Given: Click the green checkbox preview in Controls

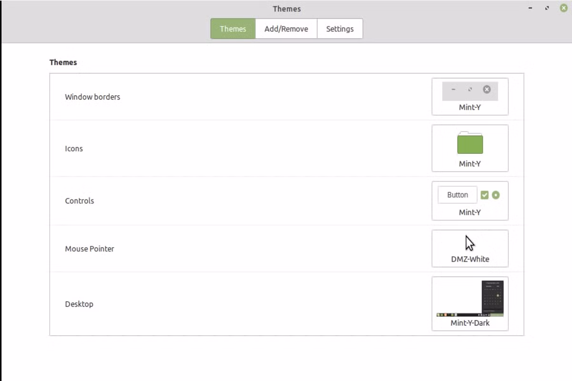Looking at the screenshot, I should (485, 195).
